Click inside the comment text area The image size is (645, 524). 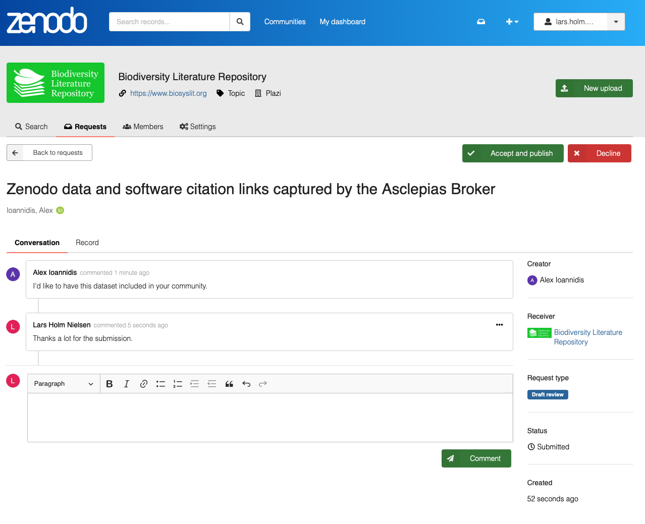270,418
